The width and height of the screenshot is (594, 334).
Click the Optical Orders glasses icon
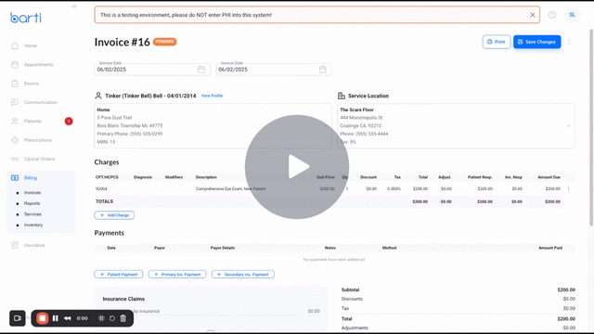(15, 159)
